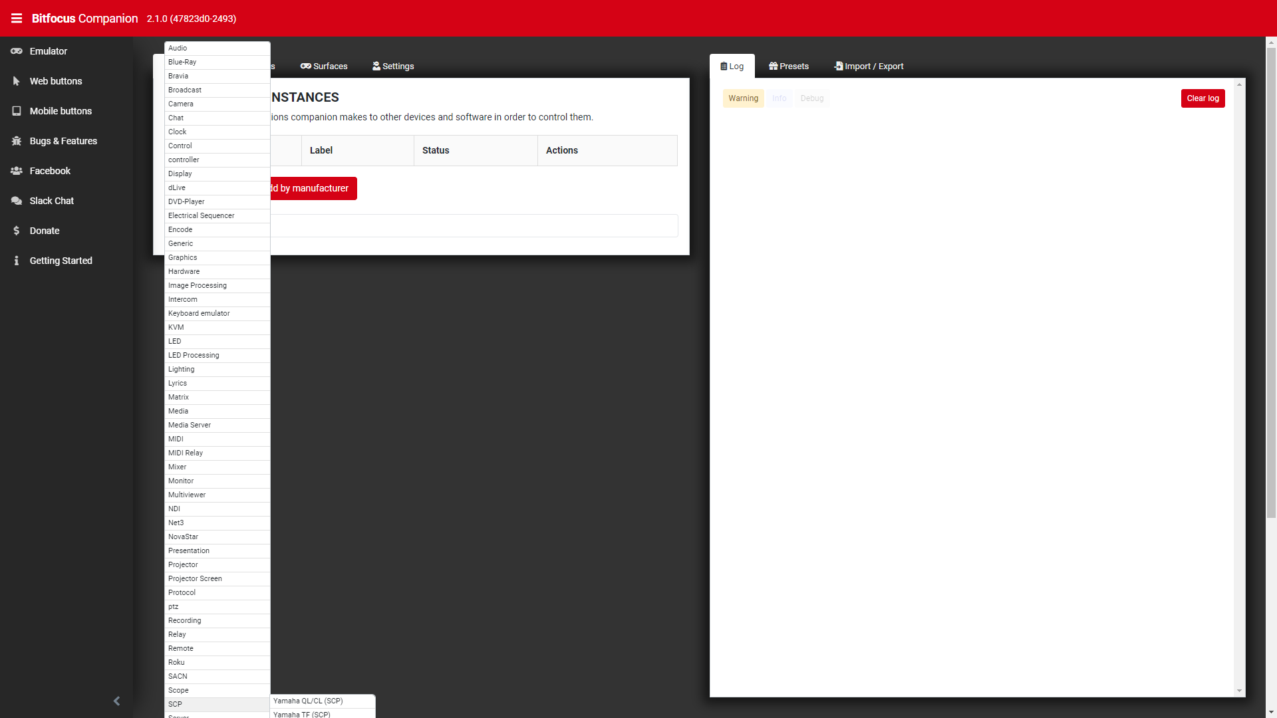Join the Slack Chat from the sidebar
1277x718 pixels.
click(x=51, y=200)
